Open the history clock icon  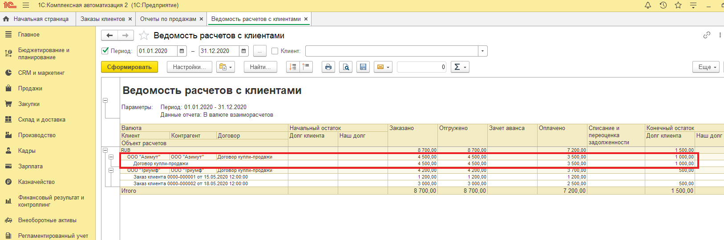coord(663,5)
